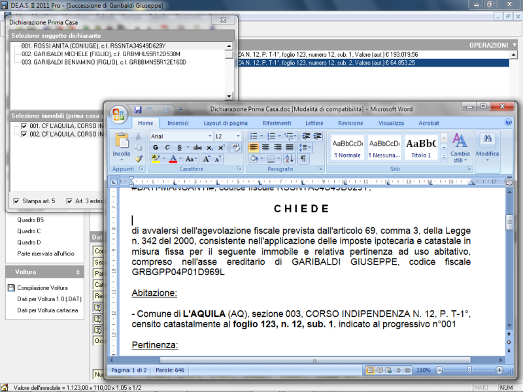Open the Office button menu in Word
This screenshot has width=523, height=392.
tap(118, 114)
